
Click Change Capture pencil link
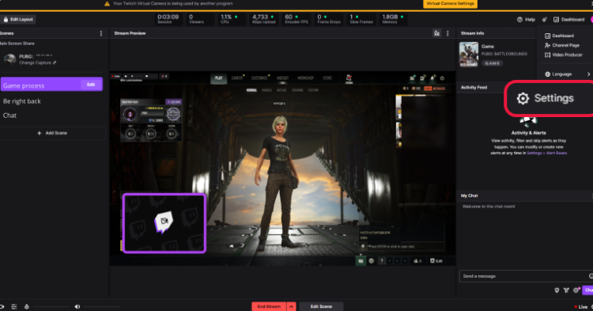click(x=37, y=63)
